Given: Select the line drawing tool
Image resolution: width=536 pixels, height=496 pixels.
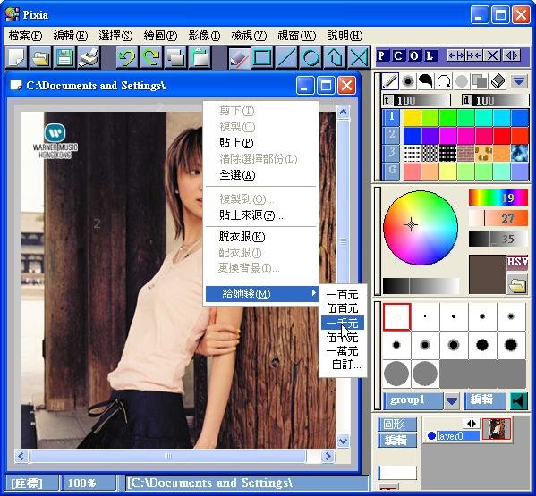Looking at the screenshot, I should click(286, 57).
